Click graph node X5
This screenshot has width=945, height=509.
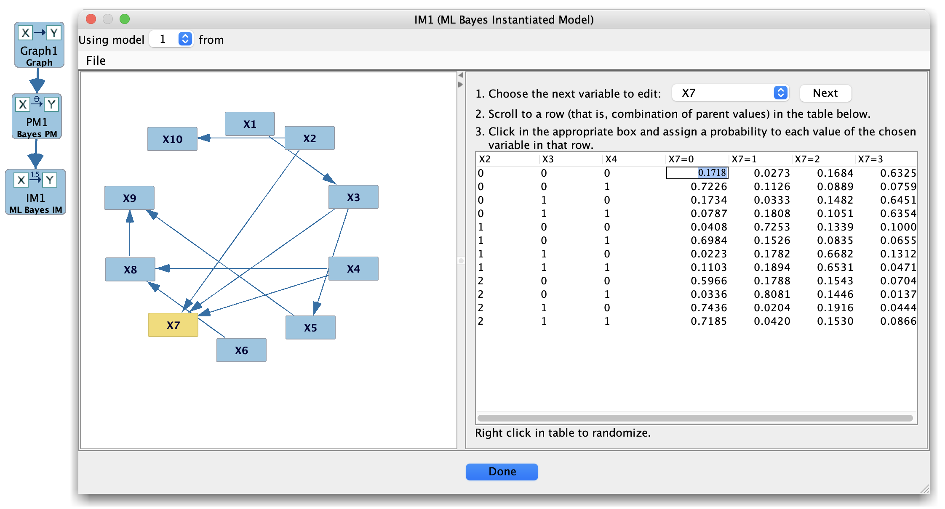(x=310, y=328)
